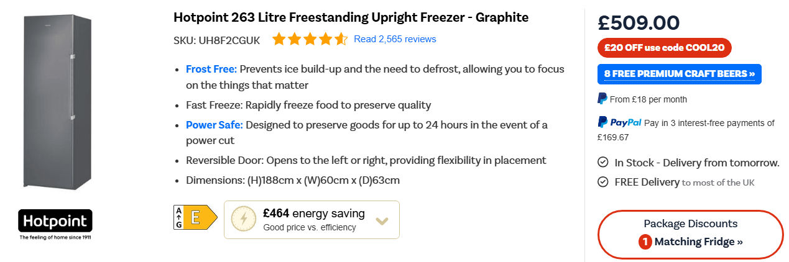Click the red number 1 package badge
Viewport: 789px width, 262px height.
point(645,242)
